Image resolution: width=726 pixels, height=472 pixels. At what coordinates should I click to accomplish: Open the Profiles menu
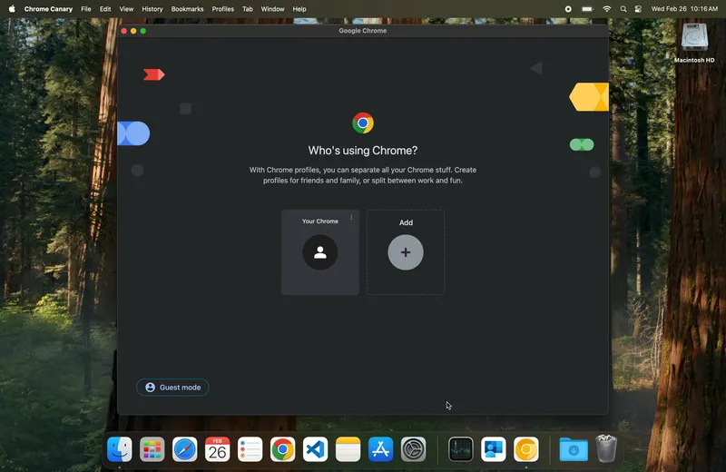222,9
